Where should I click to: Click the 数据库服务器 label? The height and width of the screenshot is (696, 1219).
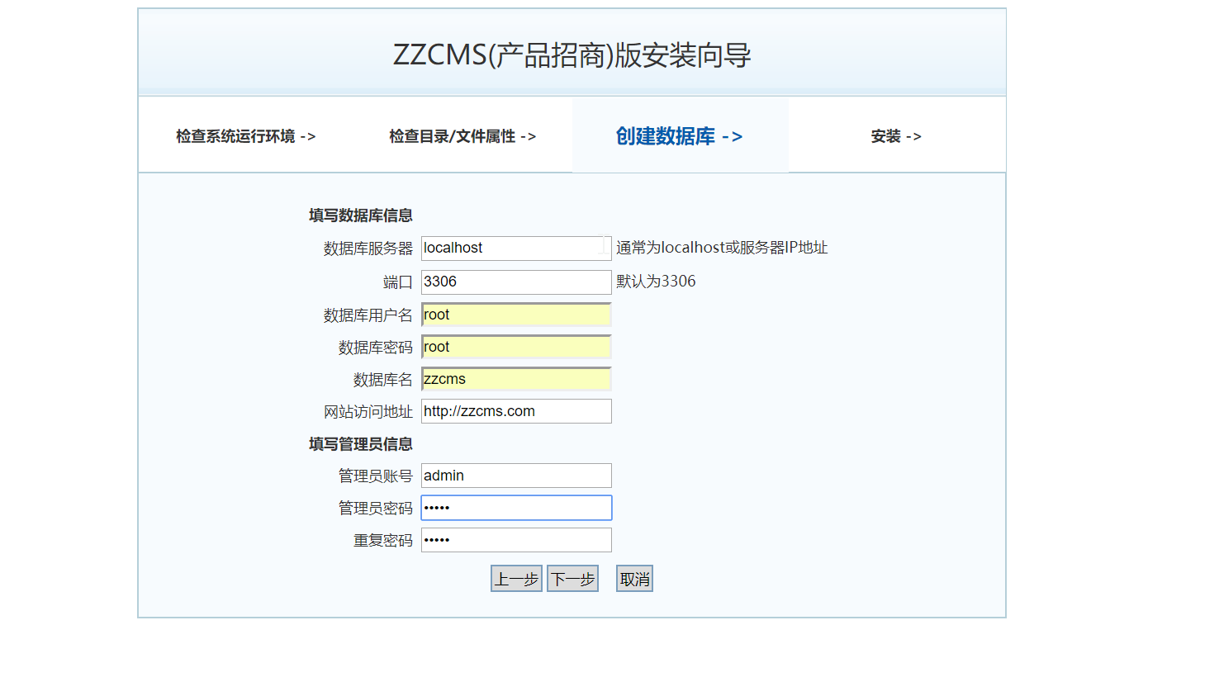point(368,249)
